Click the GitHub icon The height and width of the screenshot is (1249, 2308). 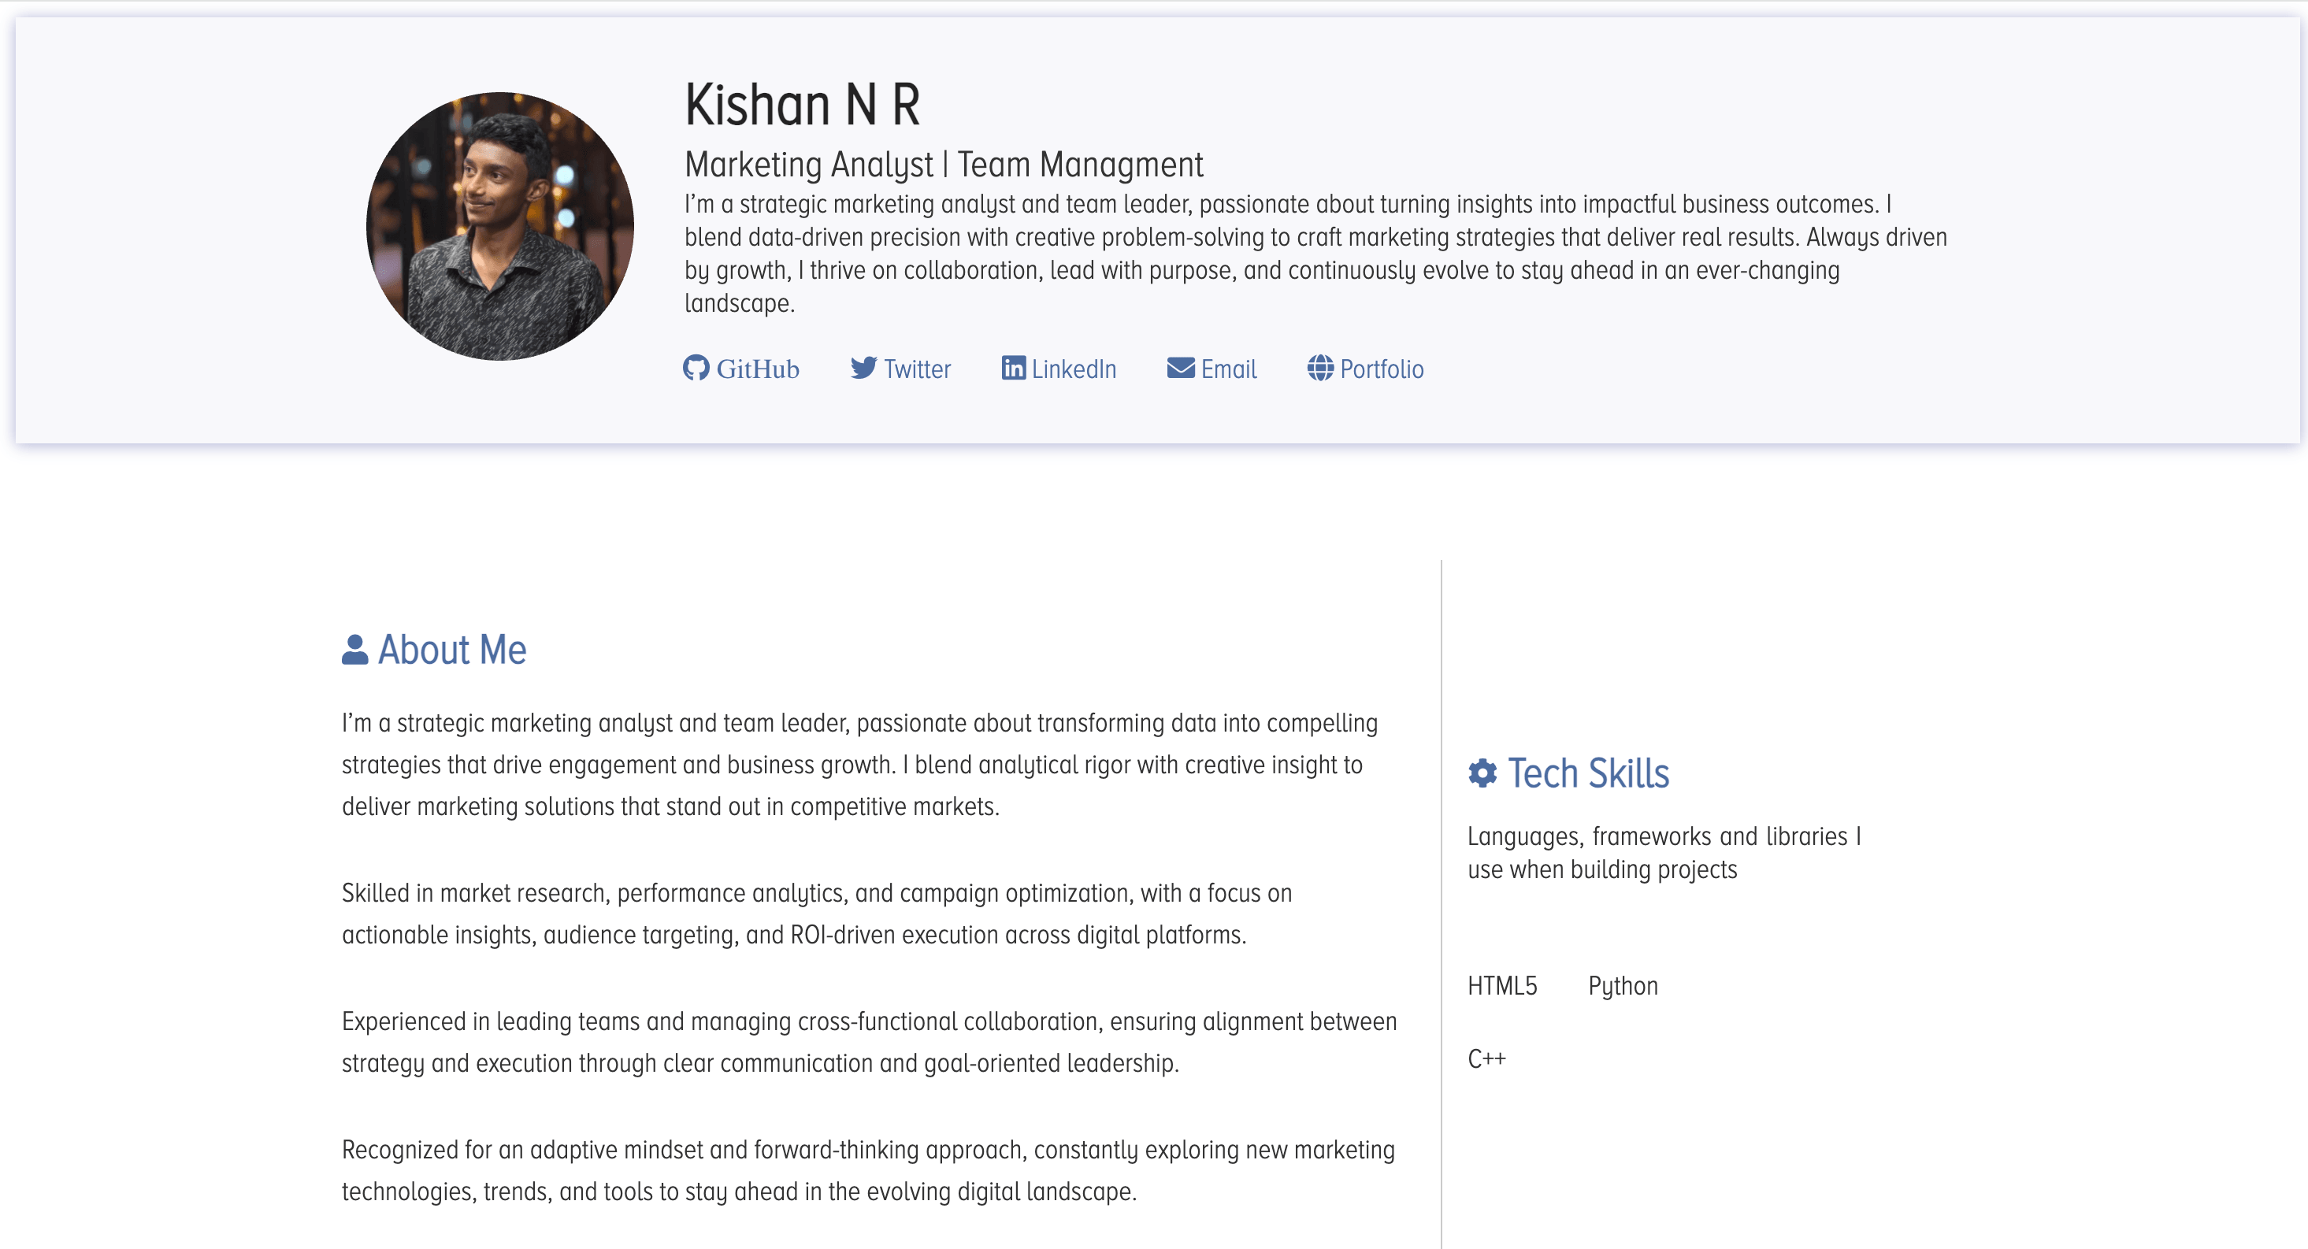(x=697, y=369)
